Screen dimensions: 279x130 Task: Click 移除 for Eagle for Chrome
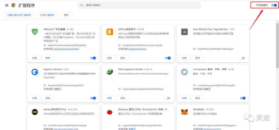(x=48, y=98)
